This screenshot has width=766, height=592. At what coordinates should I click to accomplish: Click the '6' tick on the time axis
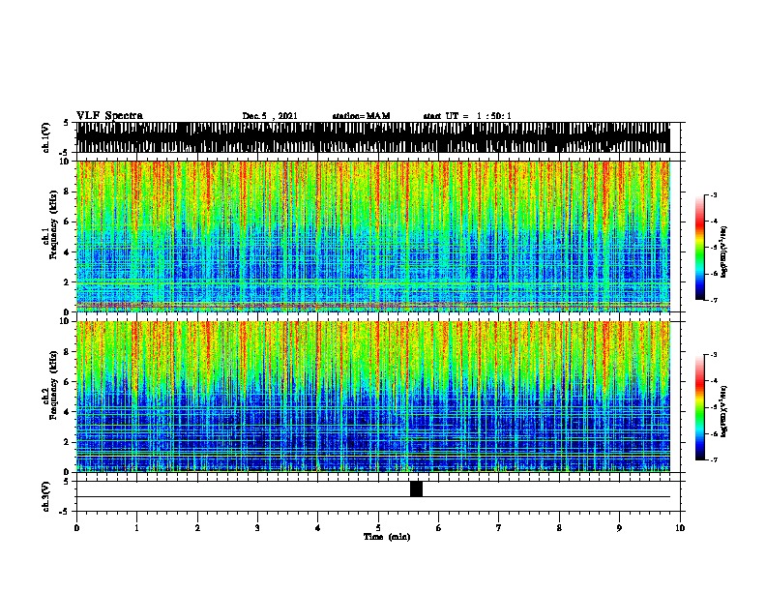pos(439,528)
